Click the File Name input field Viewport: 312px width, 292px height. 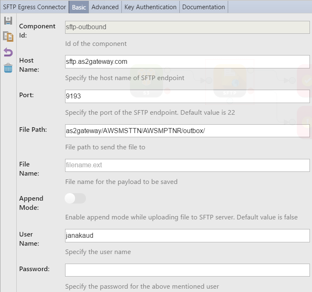click(187, 165)
